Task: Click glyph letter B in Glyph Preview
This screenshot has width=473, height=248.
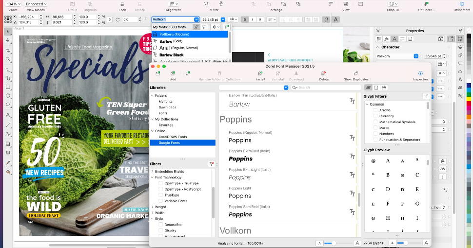Action: [388, 175]
